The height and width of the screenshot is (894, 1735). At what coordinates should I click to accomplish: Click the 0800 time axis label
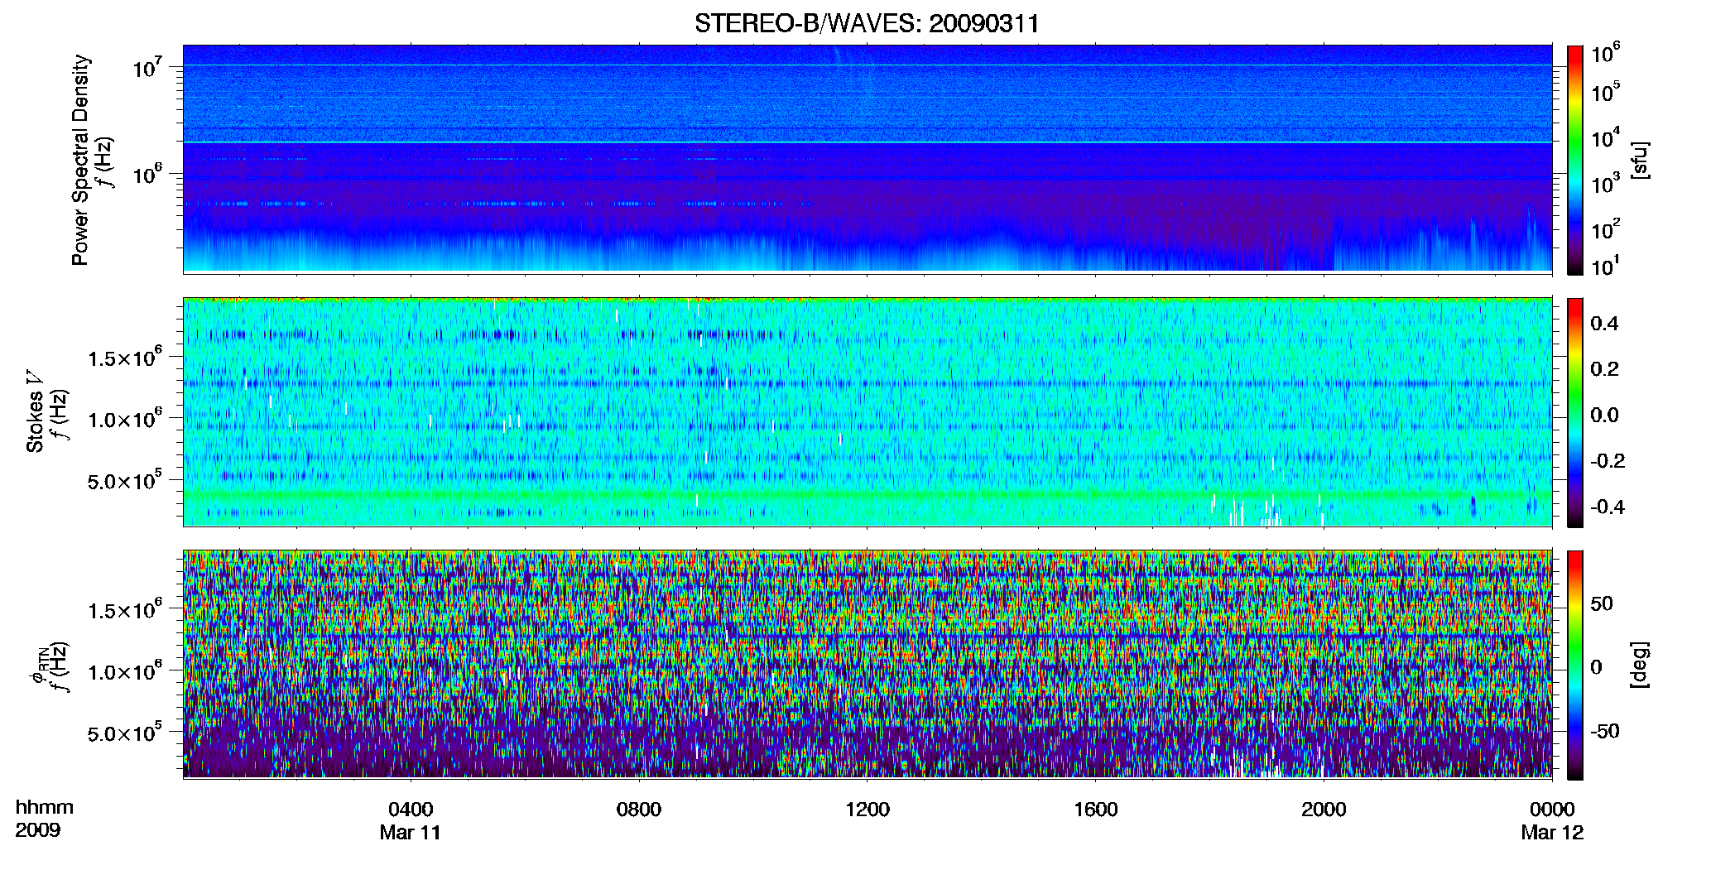639,810
